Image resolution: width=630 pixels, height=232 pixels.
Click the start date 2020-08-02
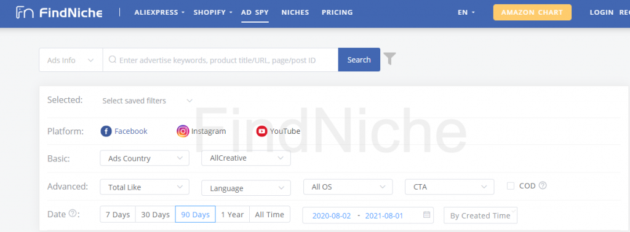tap(332, 215)
